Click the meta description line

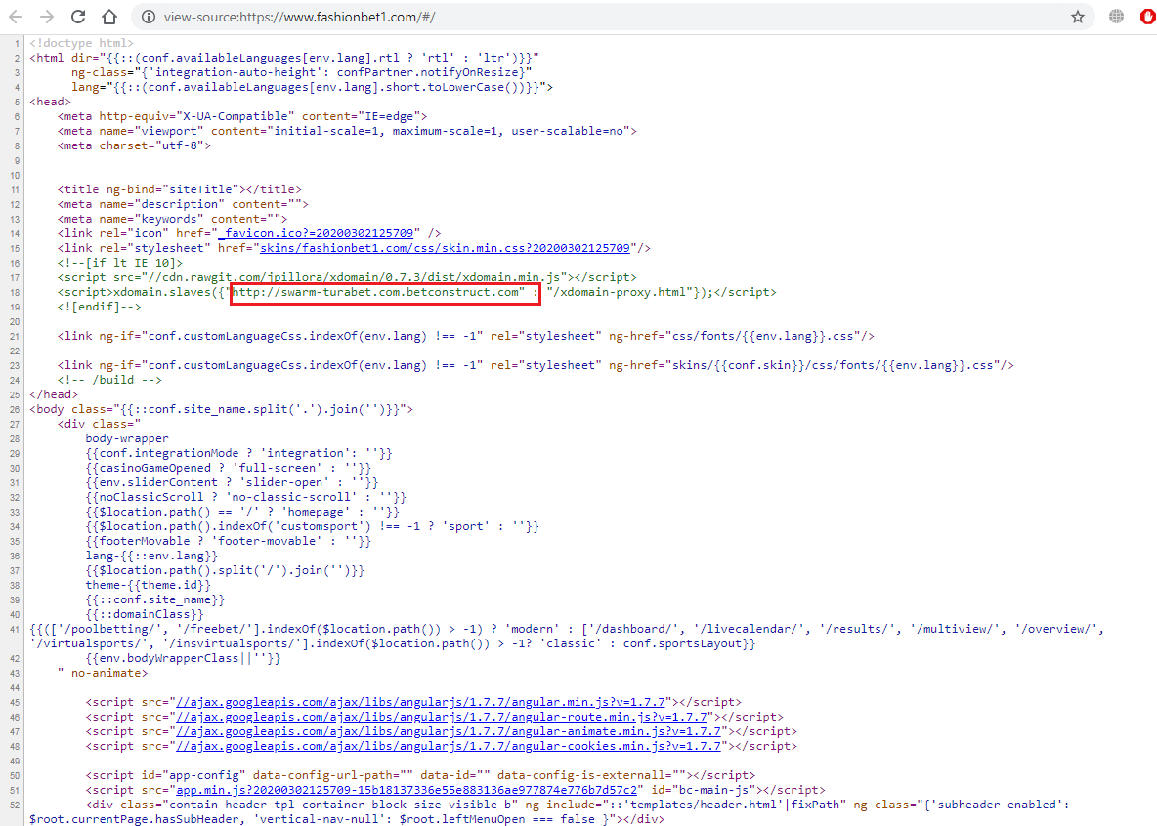click(x=183, y=204)
